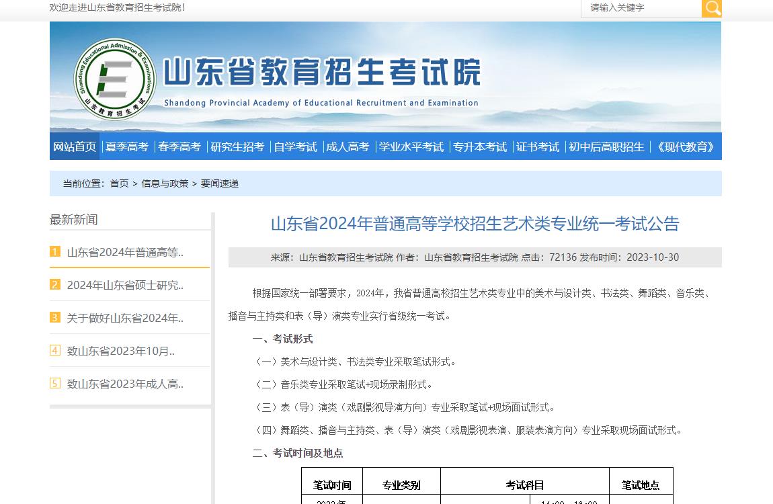Click the number 3 news rank badge
Screen dimensions: 773x504
click(x=55, y=317)
